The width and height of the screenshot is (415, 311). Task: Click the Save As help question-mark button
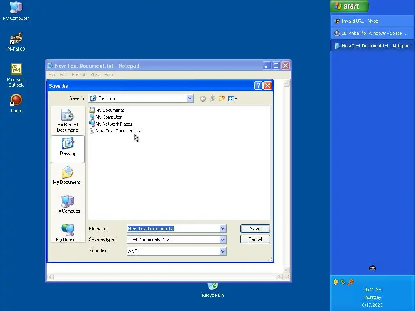258,86
